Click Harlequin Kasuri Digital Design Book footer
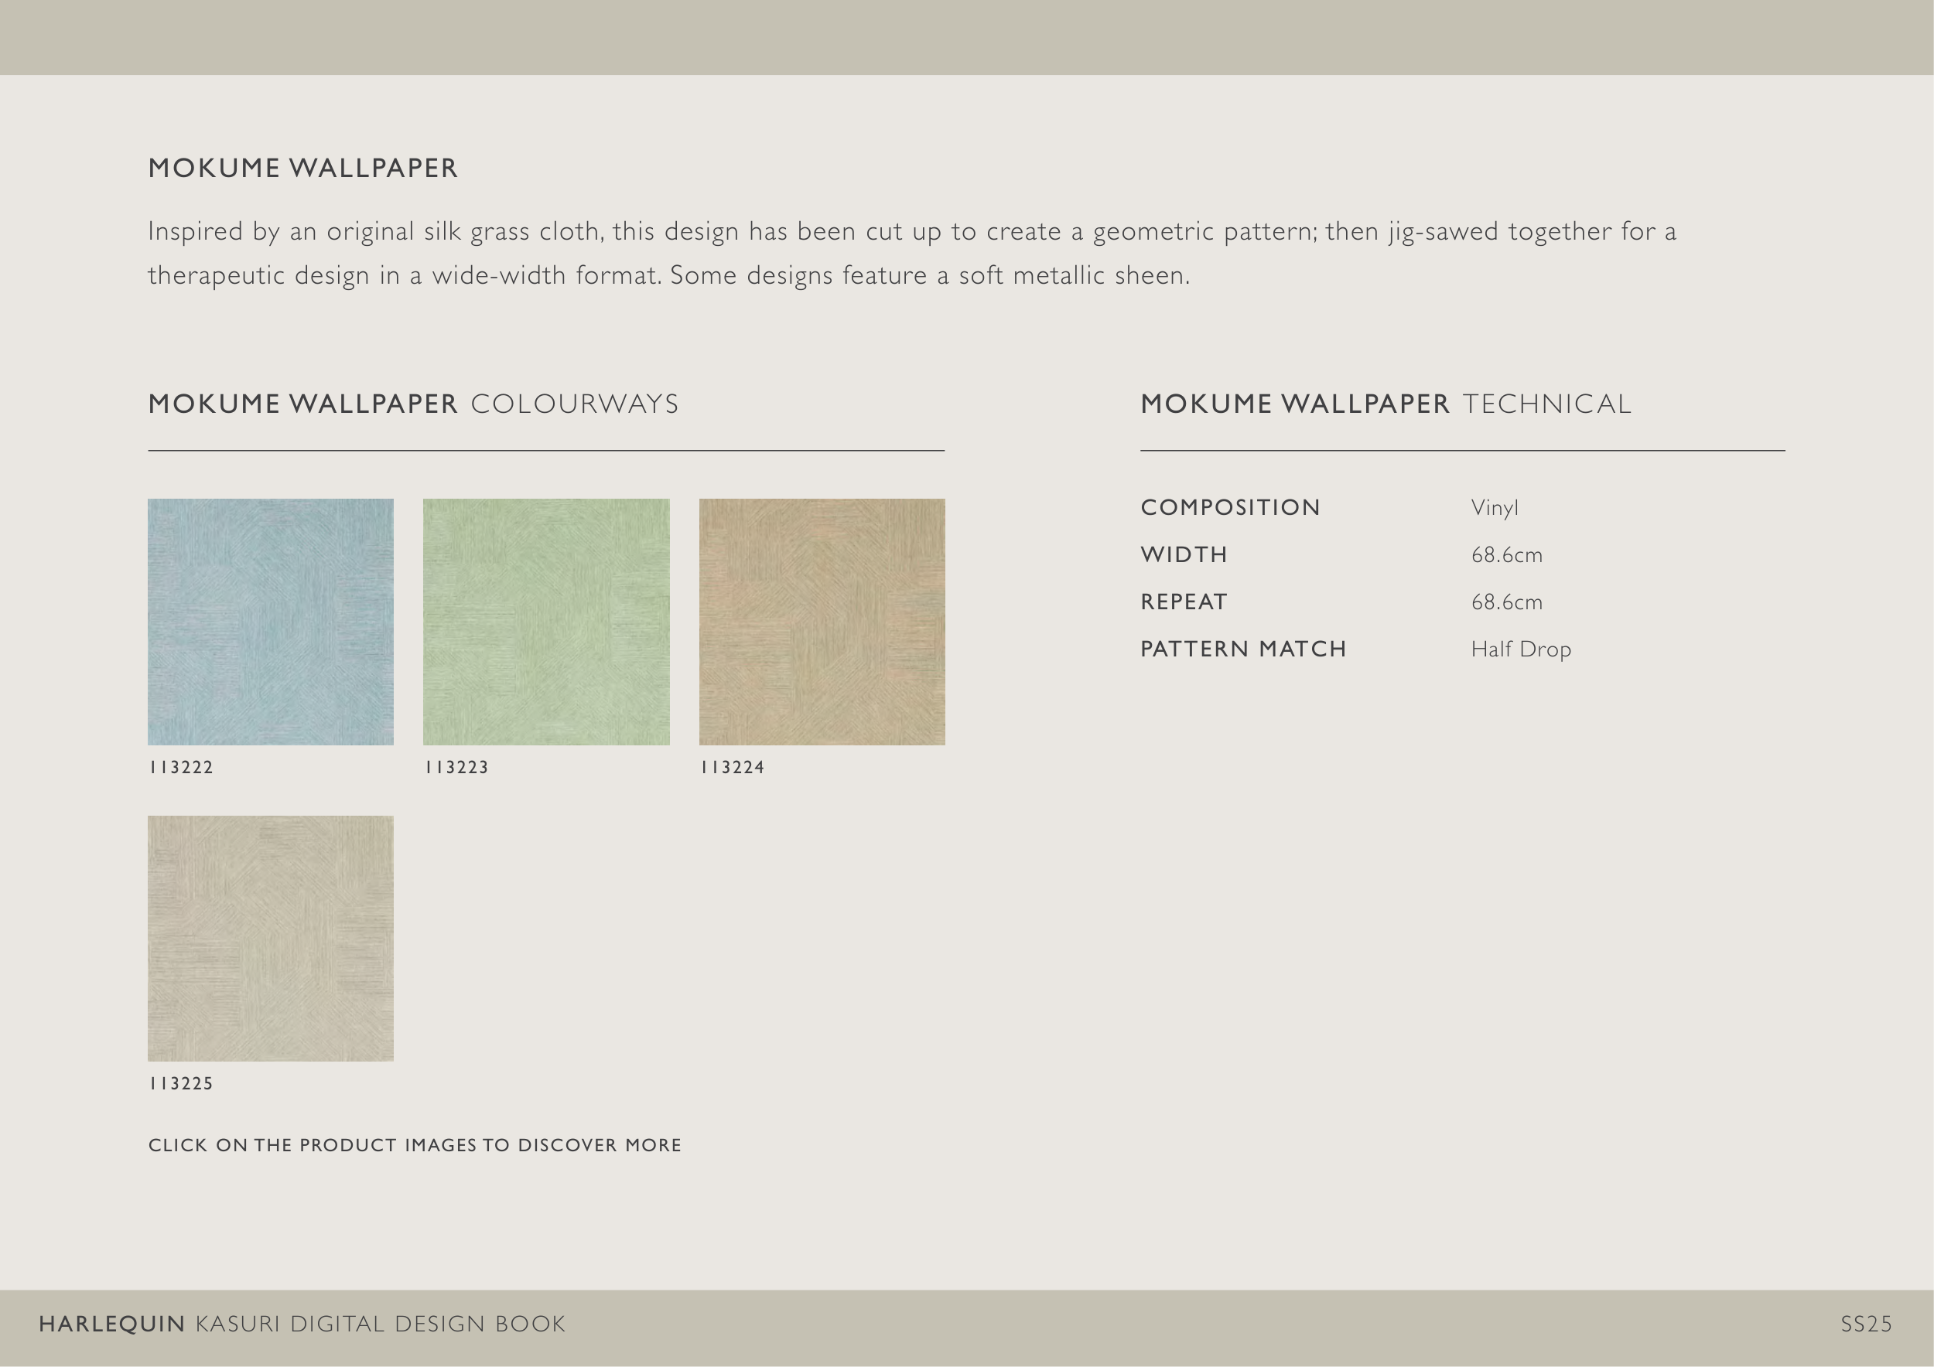Screen dimensions: 1934x1367 click(302, 1324)
